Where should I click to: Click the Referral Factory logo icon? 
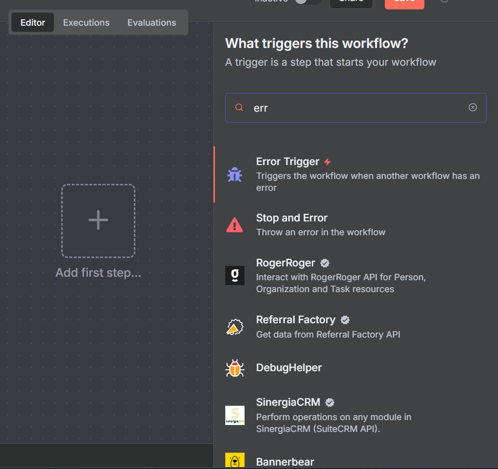pos(235,327)
